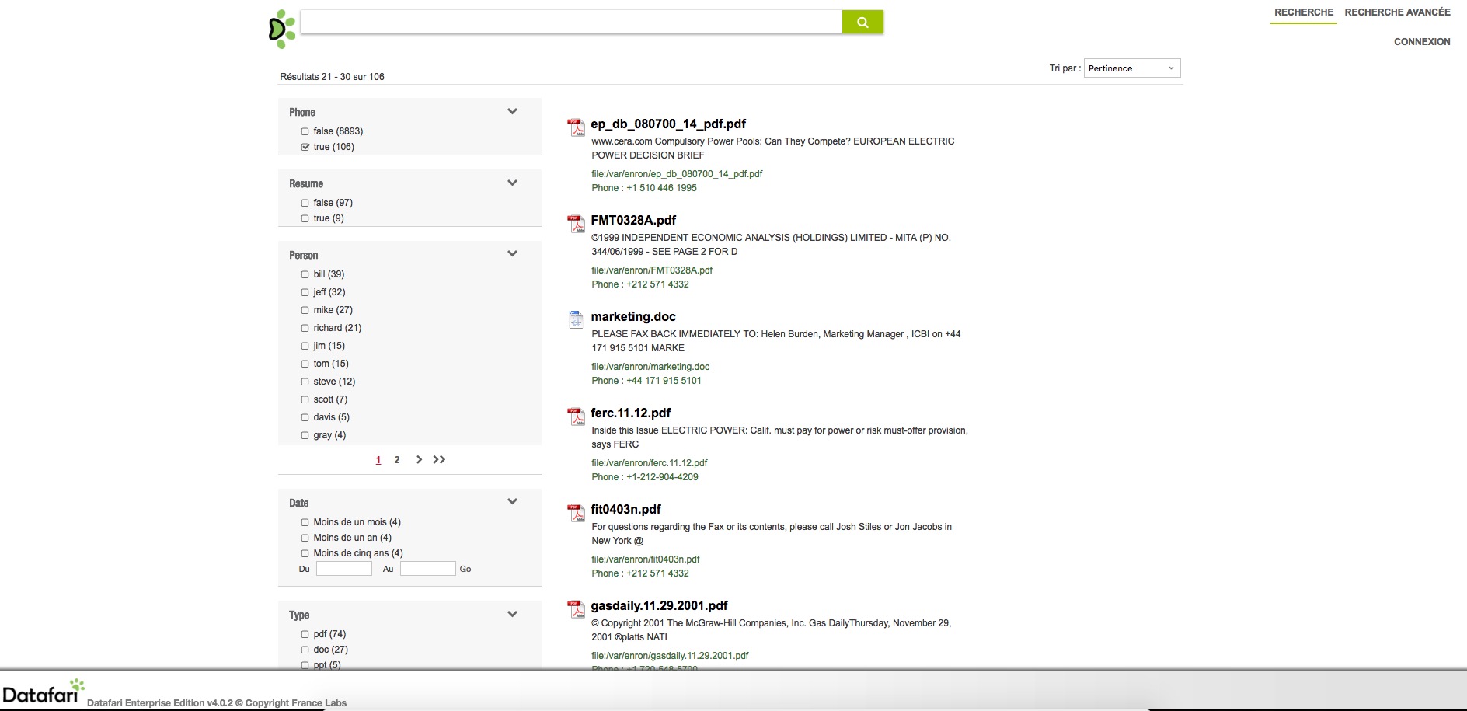This screenshot has width=1467, height=711.
Task: Click the PDF icon for ep_db_080700_14_pdf.pdf
Action: tap(576, 127)
